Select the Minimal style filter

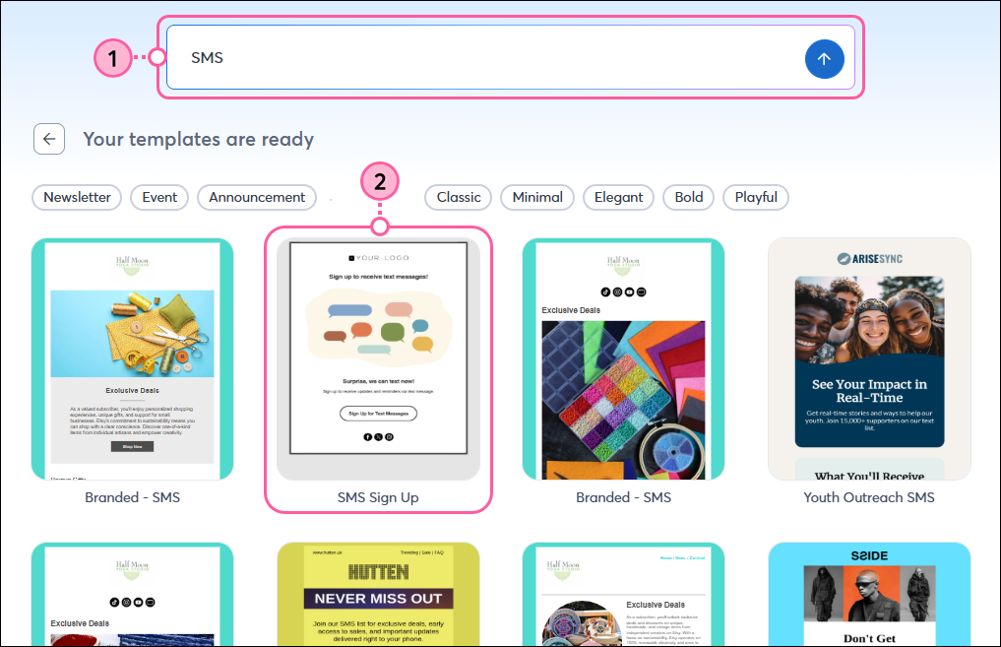(x=537, y=197)
